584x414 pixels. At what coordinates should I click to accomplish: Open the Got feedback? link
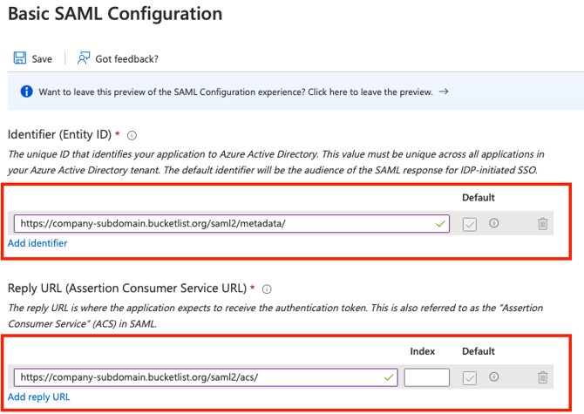click(126, 59)
